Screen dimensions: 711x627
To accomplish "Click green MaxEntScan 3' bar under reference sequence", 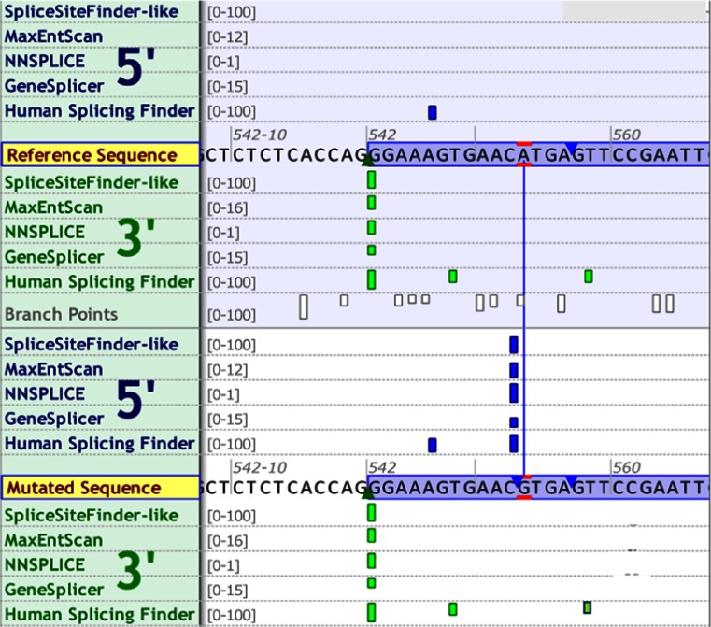I will [371, 203].
